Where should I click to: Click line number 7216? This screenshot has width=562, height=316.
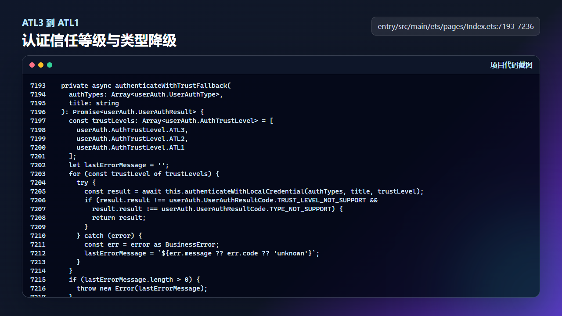[38, 288]
